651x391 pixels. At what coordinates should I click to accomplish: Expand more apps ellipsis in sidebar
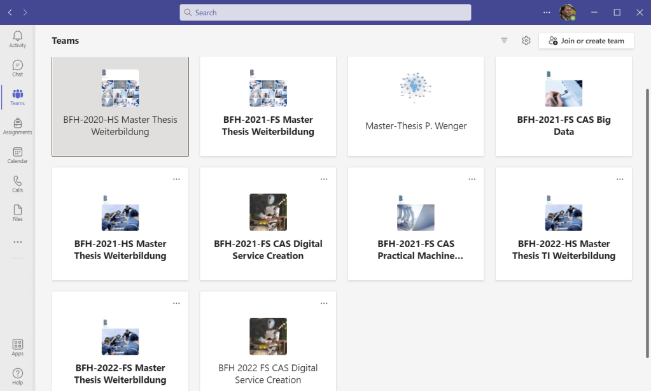click(17, 242)
